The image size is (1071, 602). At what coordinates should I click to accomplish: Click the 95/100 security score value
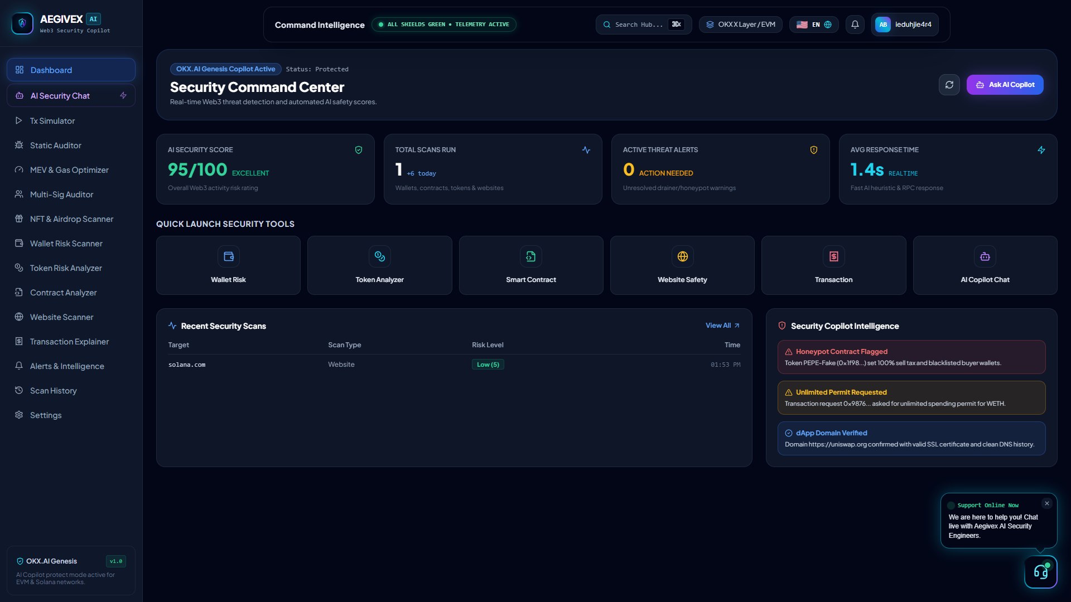click(x=197, y=169)
